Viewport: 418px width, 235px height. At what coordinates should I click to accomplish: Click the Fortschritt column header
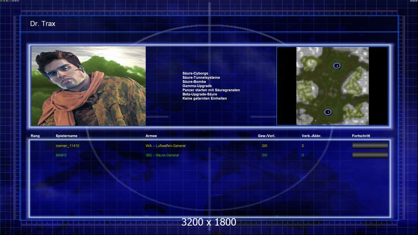[x=361, y=136]
